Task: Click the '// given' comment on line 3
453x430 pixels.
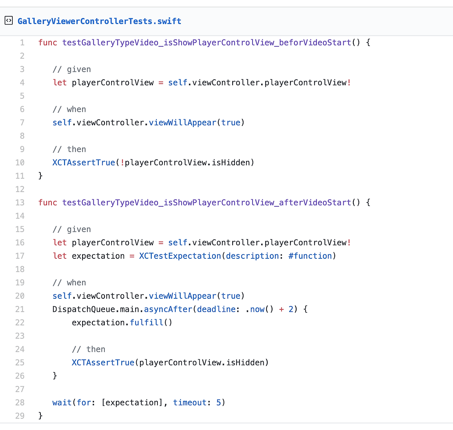Action: pos(72,69)
